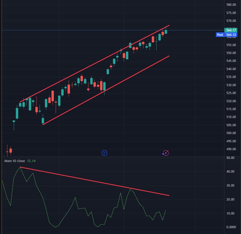This screenshot has width=241, height=234.
Task: Select the Mom 10 close indicator legend
Action: [15, 161]
